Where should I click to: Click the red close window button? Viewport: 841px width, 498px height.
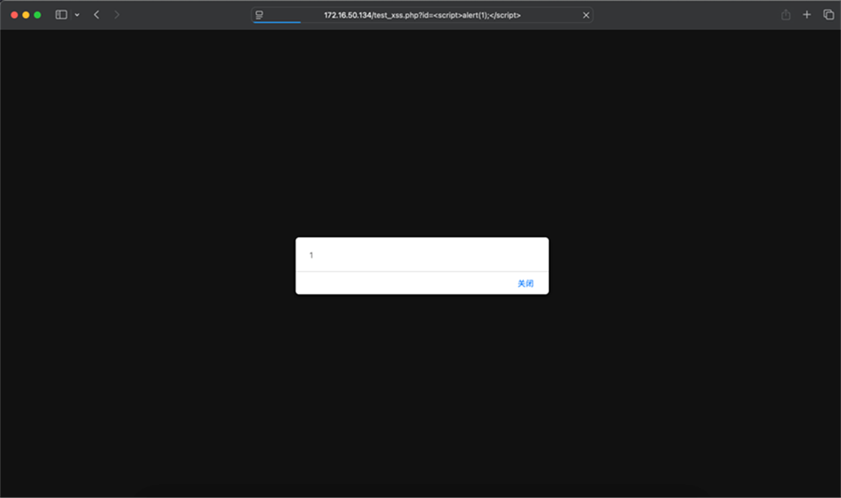[14, 15]
